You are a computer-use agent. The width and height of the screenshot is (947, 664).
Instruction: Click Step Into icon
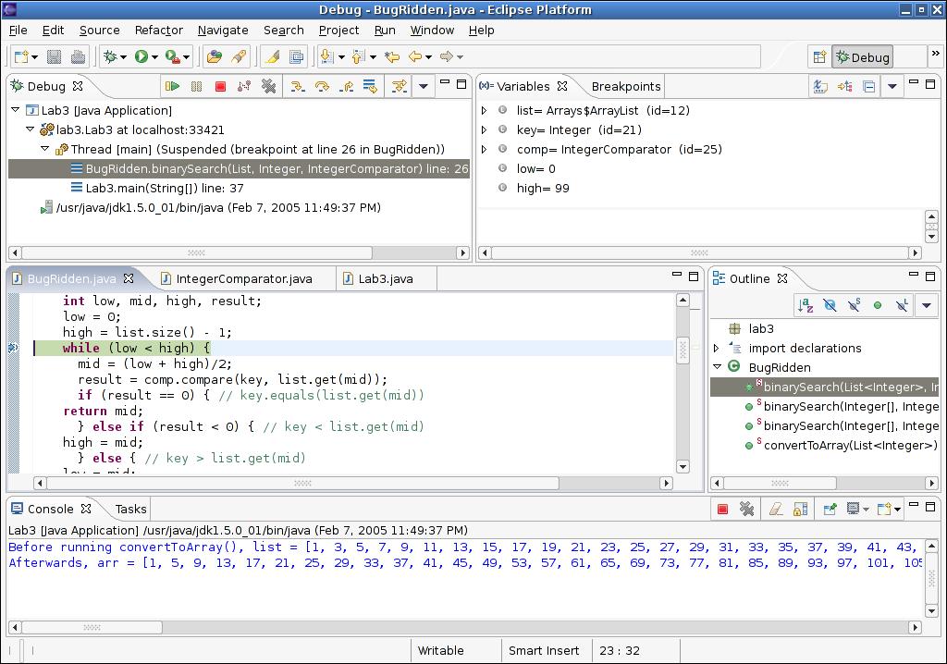point(297,86)
